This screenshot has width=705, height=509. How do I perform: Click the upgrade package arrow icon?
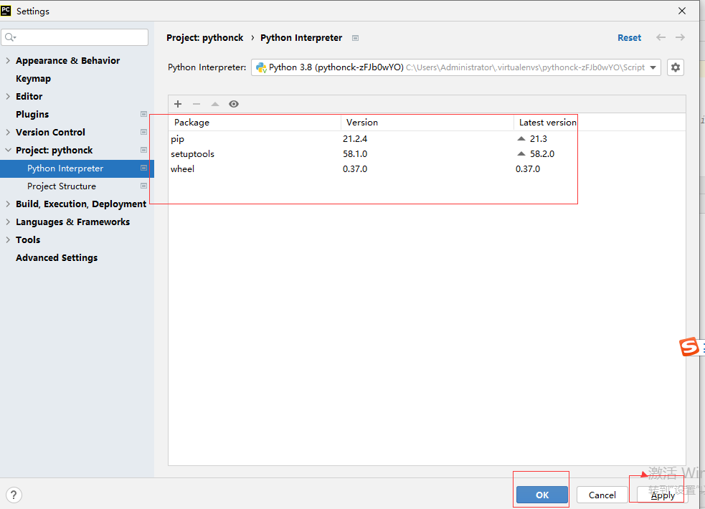click(215, 104)
